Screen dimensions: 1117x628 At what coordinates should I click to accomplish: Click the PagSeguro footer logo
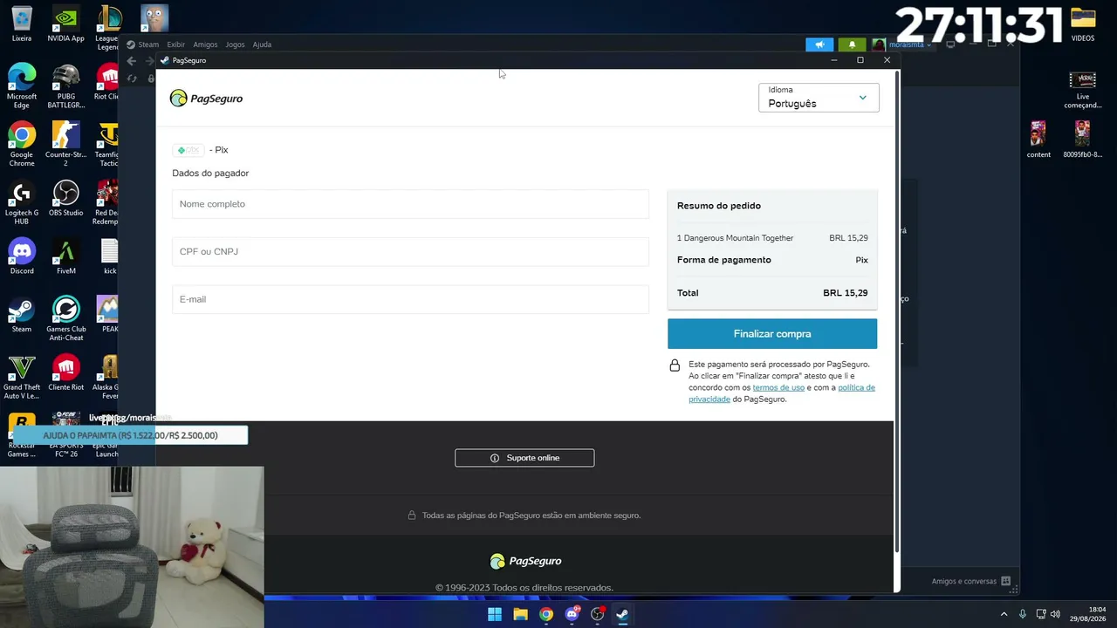525,561
